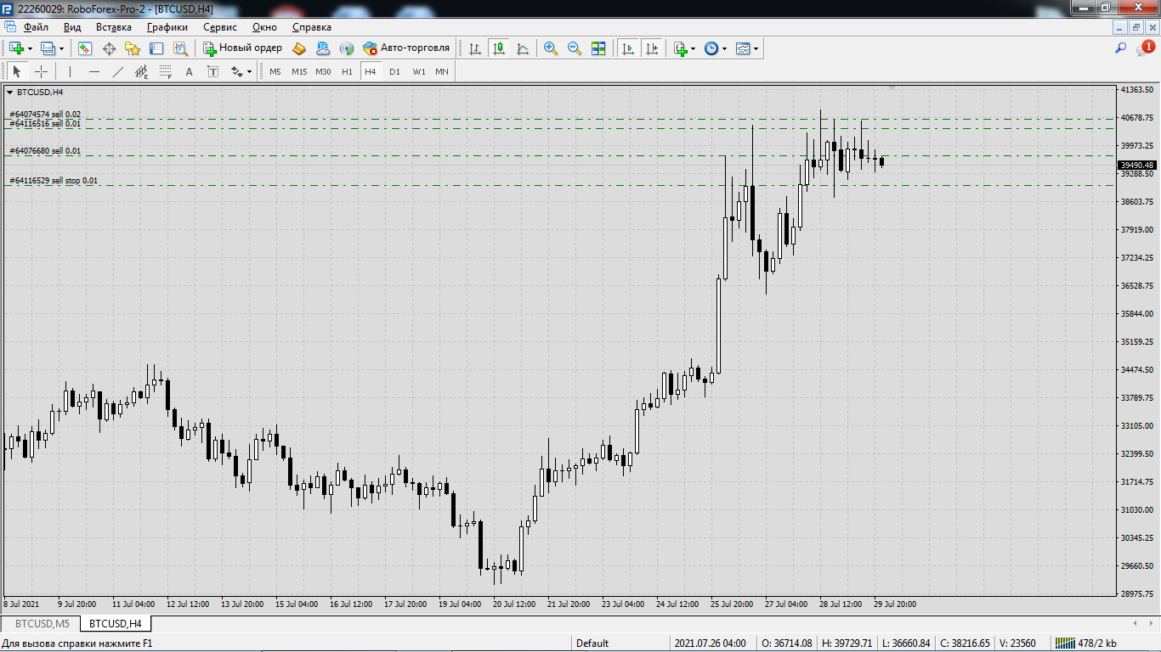Open the notifications chat bubble
The height and width of the screenshot is (652, 1161).
click(x=1144, y=49)
